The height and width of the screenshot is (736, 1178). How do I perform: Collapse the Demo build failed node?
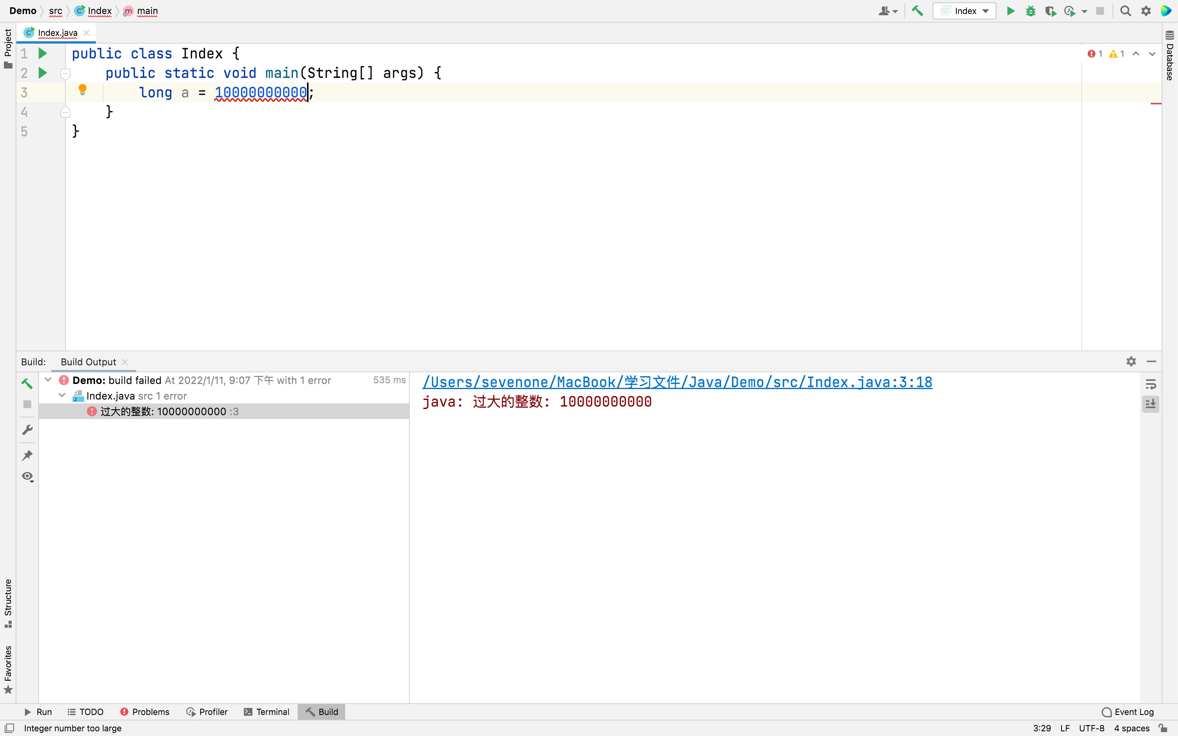click(48, 380)
